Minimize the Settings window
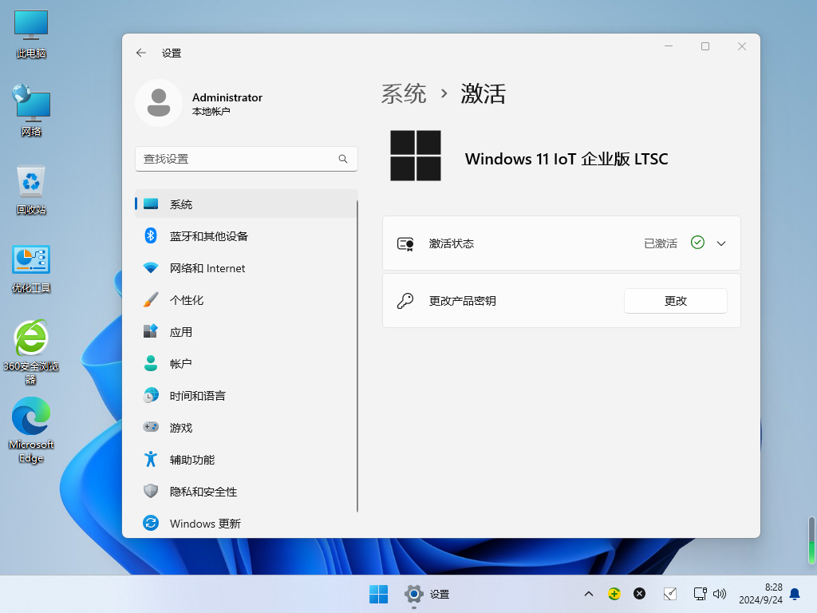 pyautogui.click(x=669, y=46)
